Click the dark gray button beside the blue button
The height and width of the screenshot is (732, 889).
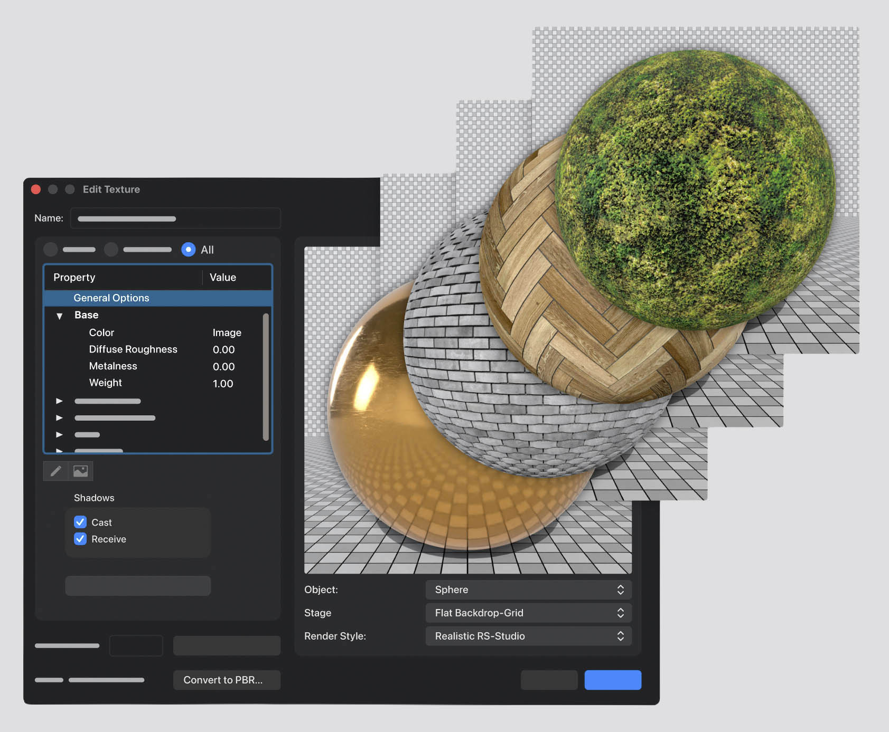[x=549, y=680]
